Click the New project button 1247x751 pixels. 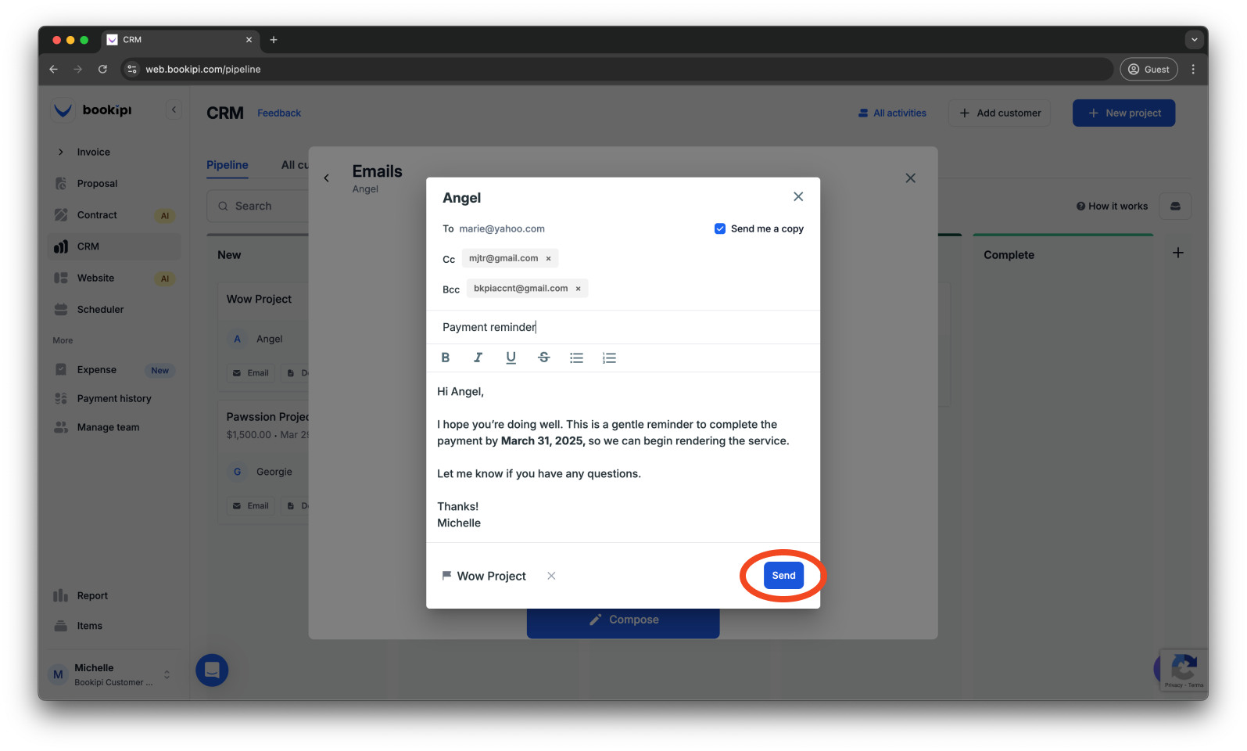coord(1123,113)
